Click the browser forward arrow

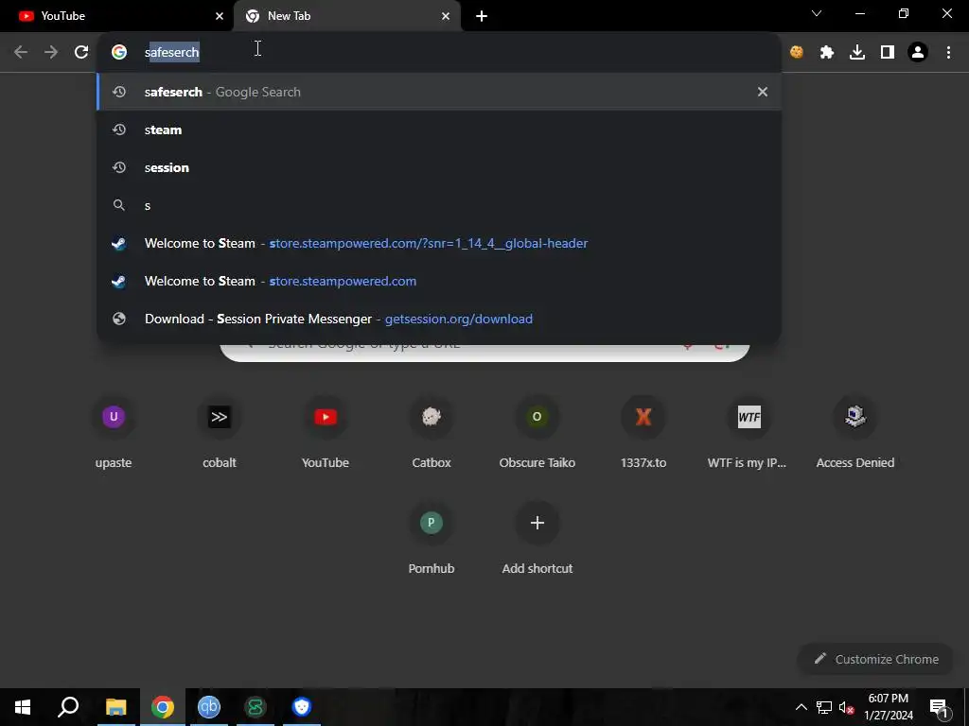(x=51, y=52)
